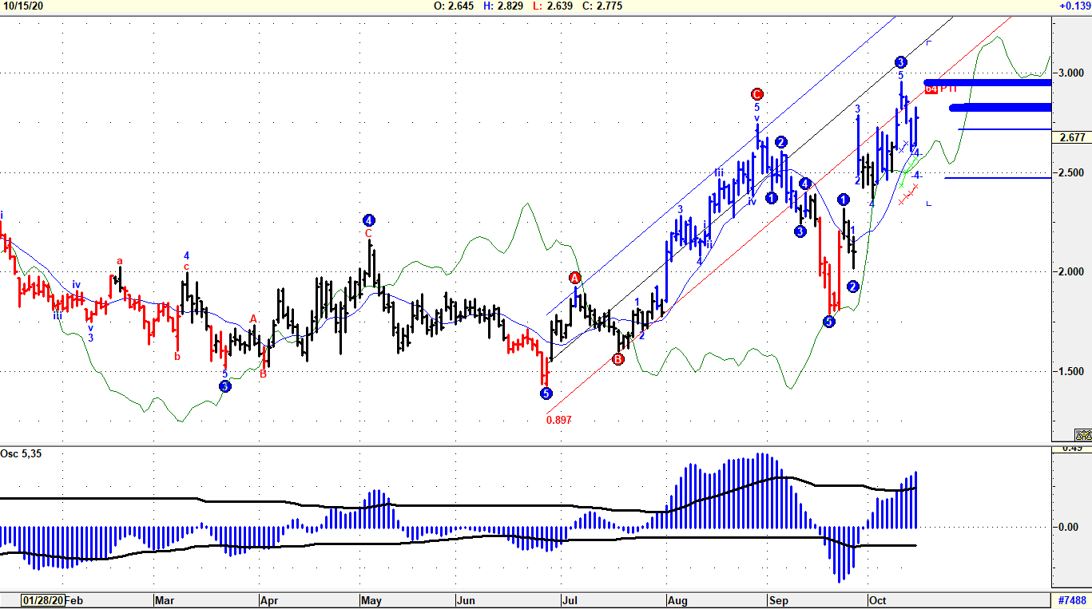This screenshot has width=1092, height=609.
Task: Click the +0.139 change value in header
Action: tap(1074, 6)
